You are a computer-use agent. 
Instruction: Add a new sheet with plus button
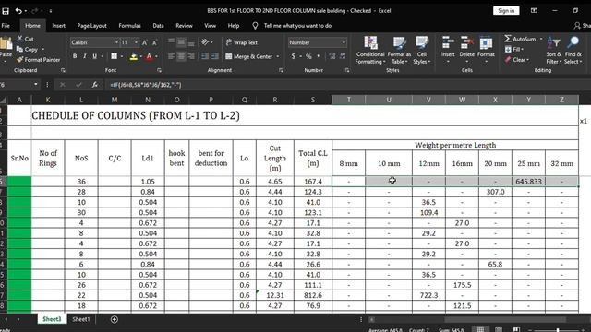pyautogui.click(x=115, y=319)
